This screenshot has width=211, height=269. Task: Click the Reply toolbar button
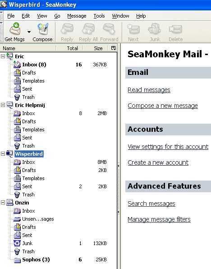67,32
